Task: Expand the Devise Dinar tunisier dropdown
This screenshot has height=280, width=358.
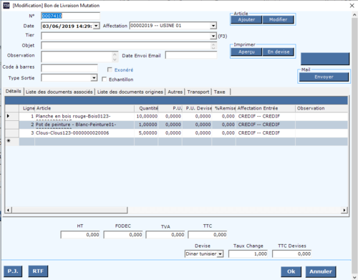Action: (221, 254)
